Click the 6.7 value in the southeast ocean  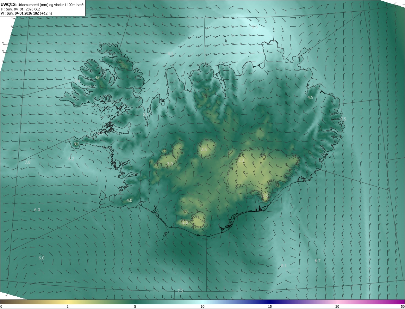(318, 261)
